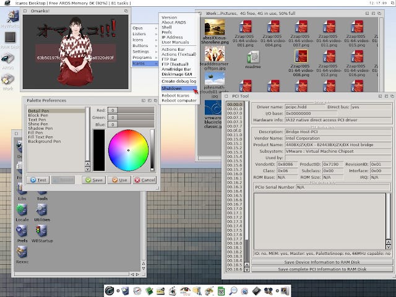
Task: Click down arrow of PCI device list scrollbar
Action: point(247,270)
